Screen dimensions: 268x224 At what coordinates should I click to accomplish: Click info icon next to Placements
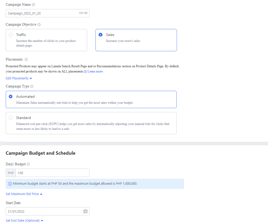(26, 59)
